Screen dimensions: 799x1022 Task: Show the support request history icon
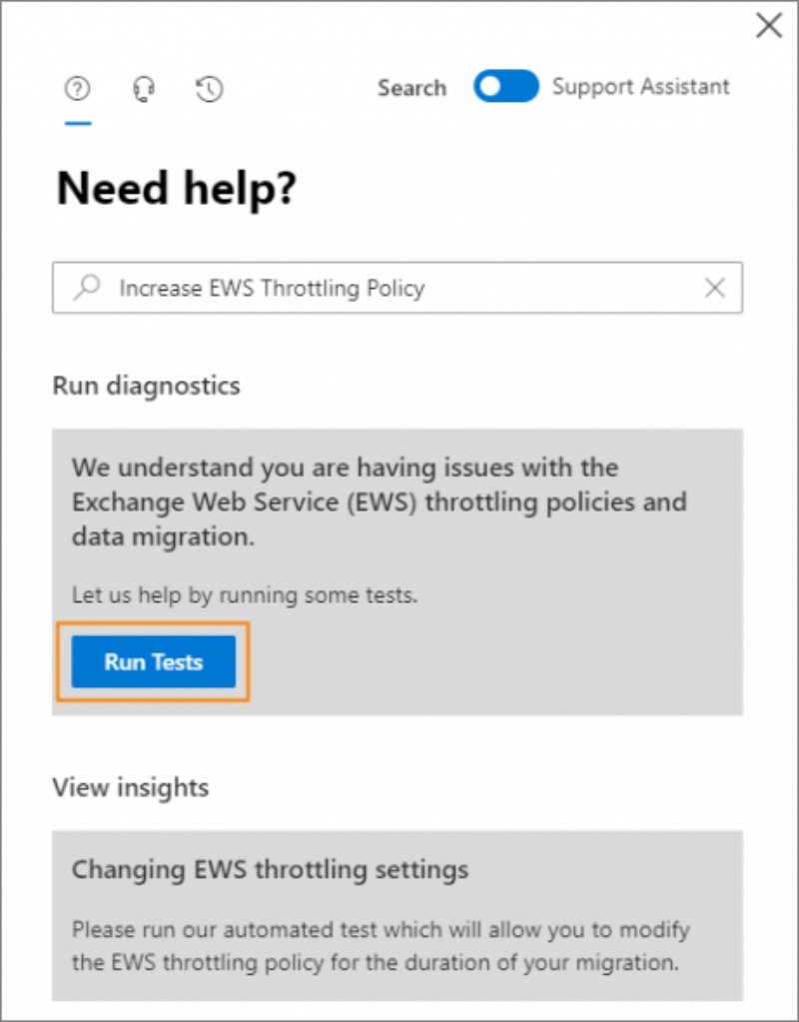(209, 89)
